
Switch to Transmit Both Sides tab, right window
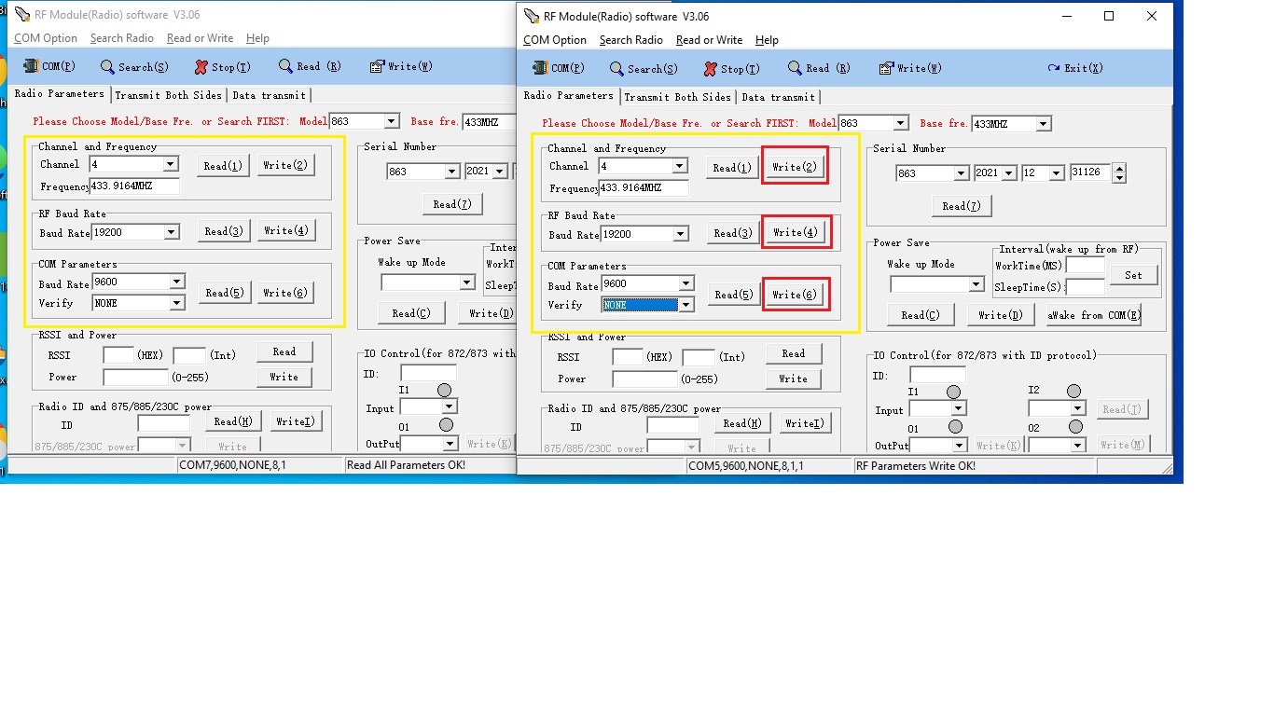coord(677,97)
